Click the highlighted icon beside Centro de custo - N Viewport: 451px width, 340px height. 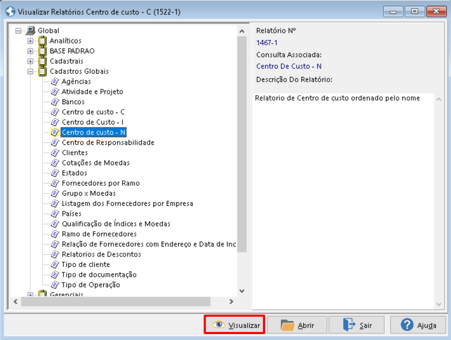pos(55,133)
